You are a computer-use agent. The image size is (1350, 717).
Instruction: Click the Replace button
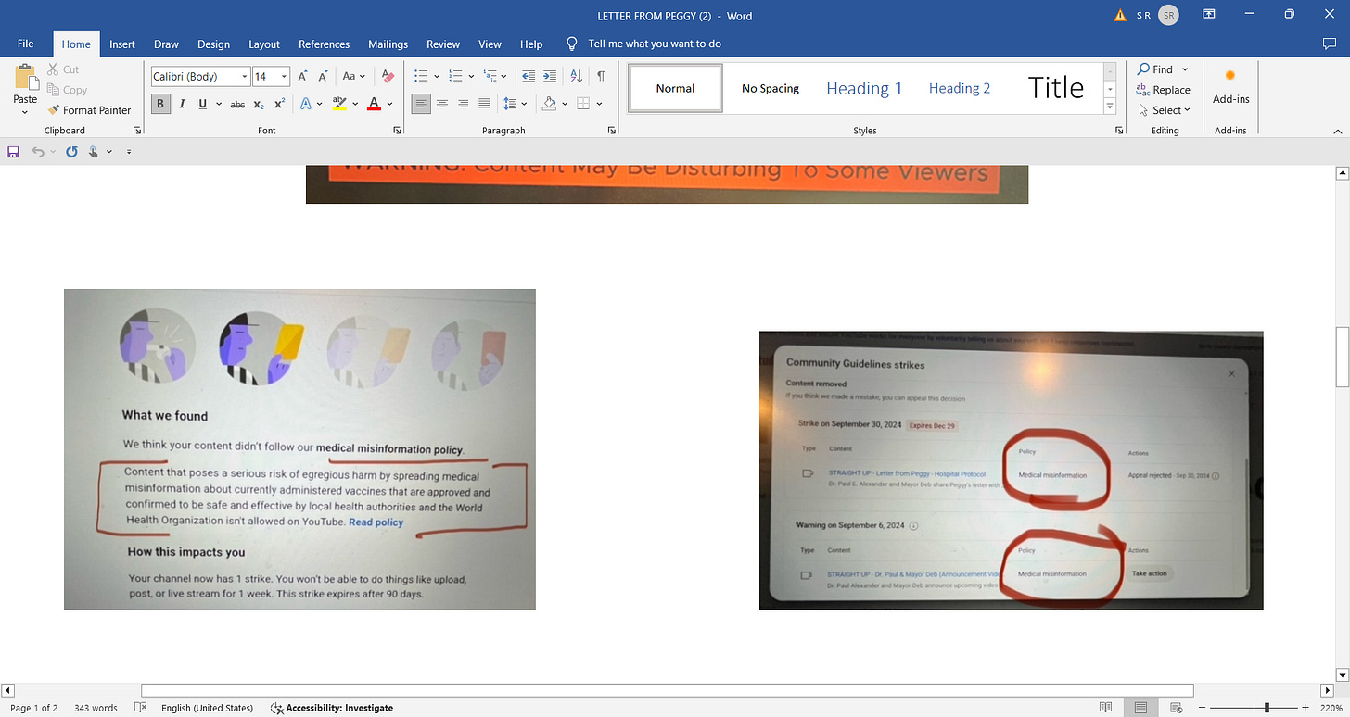pyautogui.click(x=1164, y=90)
